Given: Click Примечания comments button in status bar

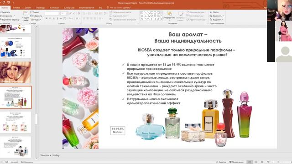Looking at the screenshot, I should pyautogui.click(x=236, y=162).
